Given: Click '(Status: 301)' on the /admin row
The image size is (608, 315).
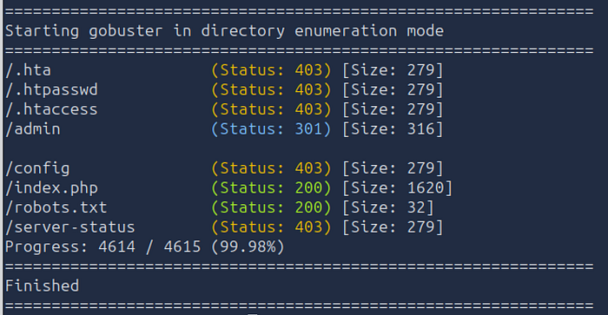Looking at the screenshot, I should [271, 129].
